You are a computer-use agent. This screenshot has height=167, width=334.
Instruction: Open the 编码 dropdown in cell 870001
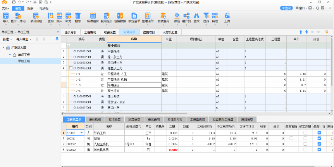pyautogui.click(x=82, y=133)
